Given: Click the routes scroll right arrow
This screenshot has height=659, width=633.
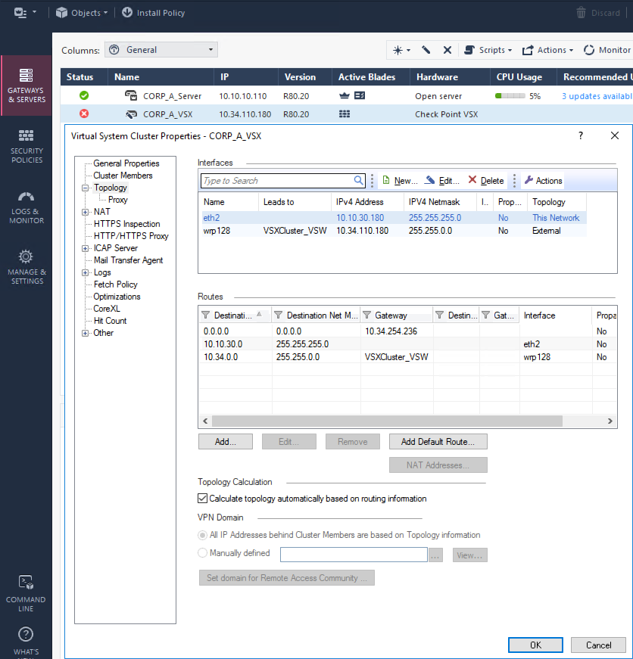Looking at the screenshot, I should click(x=610, y=421).
